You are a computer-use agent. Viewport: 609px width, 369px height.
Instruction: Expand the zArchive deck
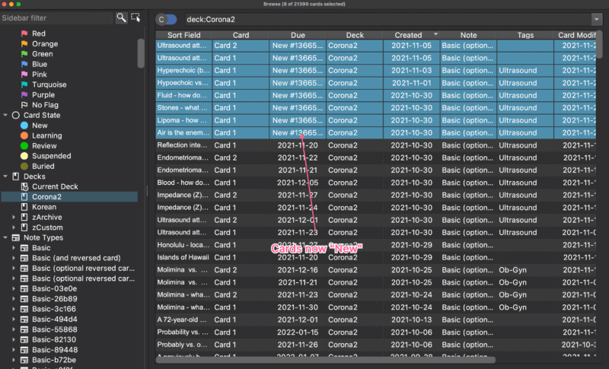pyautogui.click(x=14, y=218)
